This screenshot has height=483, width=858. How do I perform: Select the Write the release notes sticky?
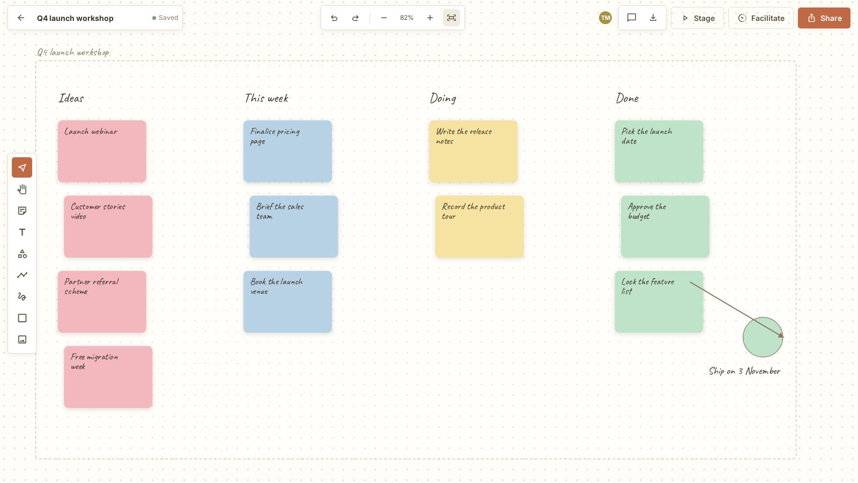[473, 151]
